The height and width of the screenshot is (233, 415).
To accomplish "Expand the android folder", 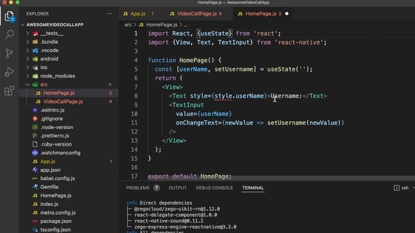I will [27, 59].
